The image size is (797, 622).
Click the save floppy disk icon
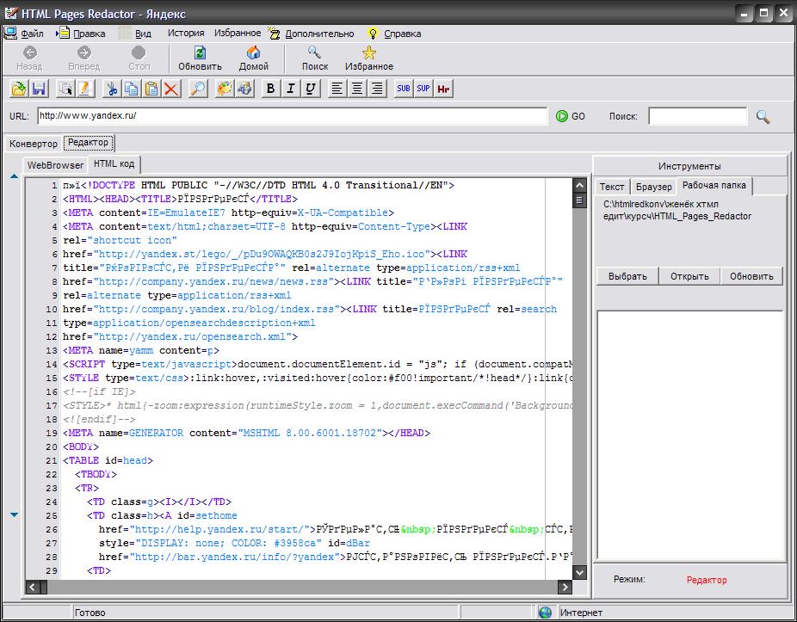click(x=38, y=89)
